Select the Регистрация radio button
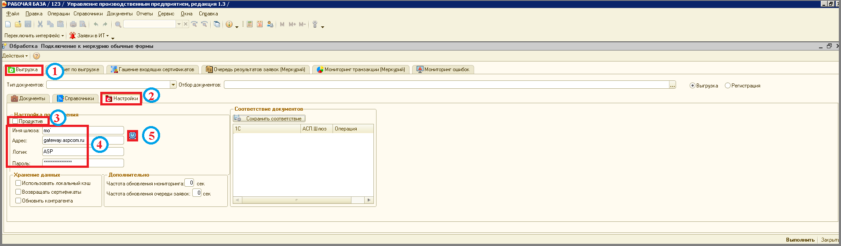 pos(728,86)
